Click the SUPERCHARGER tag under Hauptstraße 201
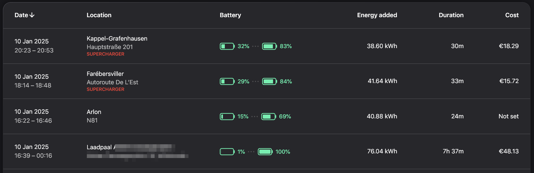 pyautogui.click(x=105, y=54)
